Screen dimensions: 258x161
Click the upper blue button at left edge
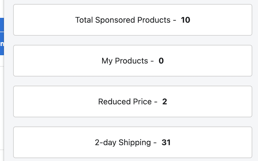(2, 24)
